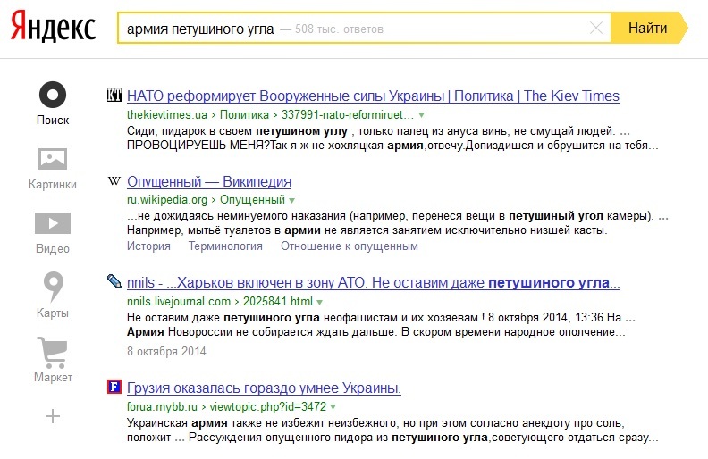Click the 8 октября 2014 date text

tap(166, 351)
